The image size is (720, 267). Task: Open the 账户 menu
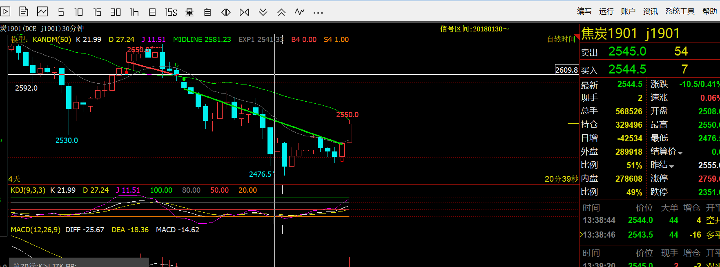(628, 11)
